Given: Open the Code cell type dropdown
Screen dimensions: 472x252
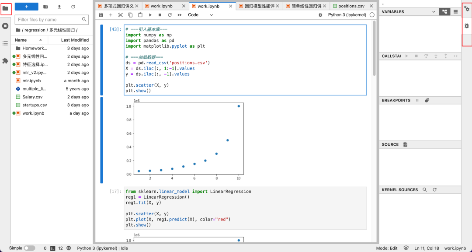Looking at the screenshot, I should [199, 14].
